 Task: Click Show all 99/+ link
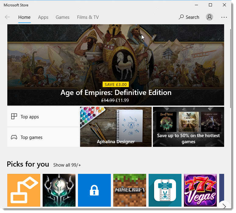[x=67, y=165]
